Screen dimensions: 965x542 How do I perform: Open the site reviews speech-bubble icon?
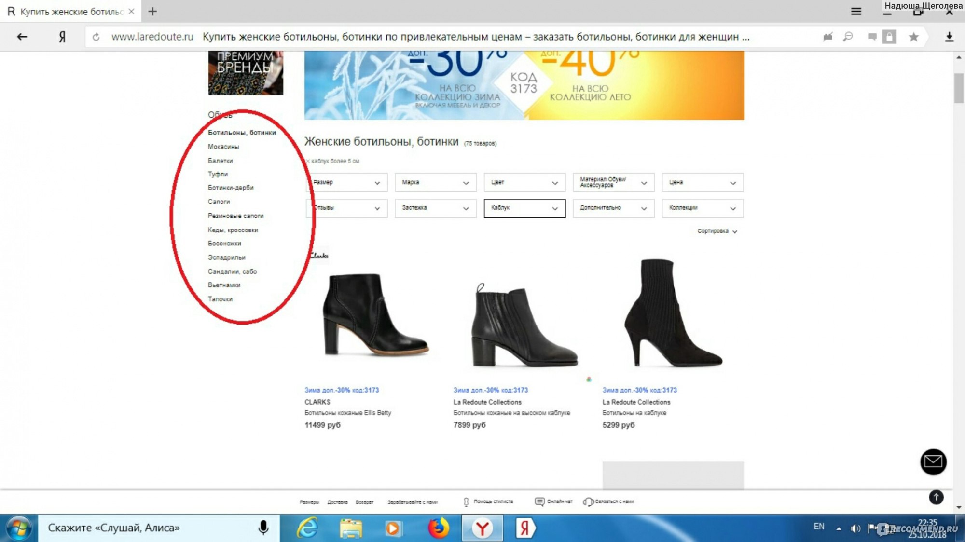(872, 37)
